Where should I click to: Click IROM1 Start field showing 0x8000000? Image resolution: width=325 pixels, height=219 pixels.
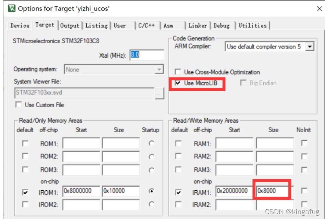[81, 191]
